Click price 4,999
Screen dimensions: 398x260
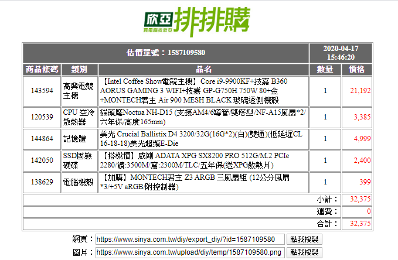click(x=362, y=139)
